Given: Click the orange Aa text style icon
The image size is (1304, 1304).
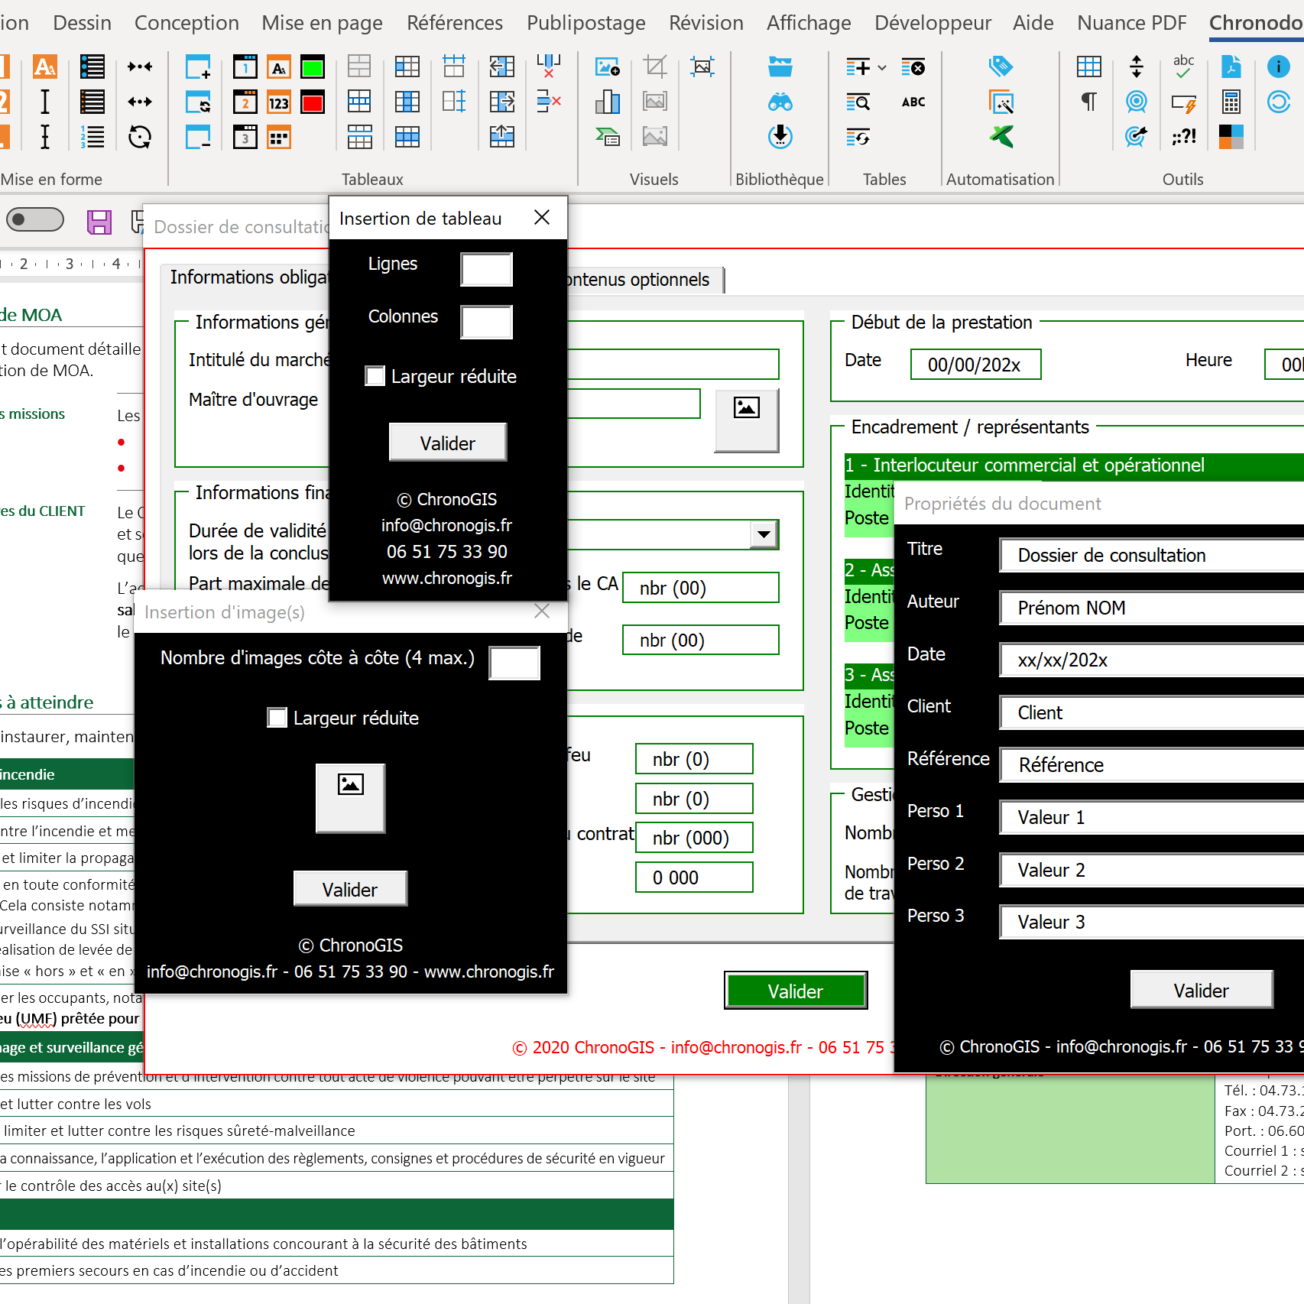Looking at the screenshot, I should [x=45, y=67].
